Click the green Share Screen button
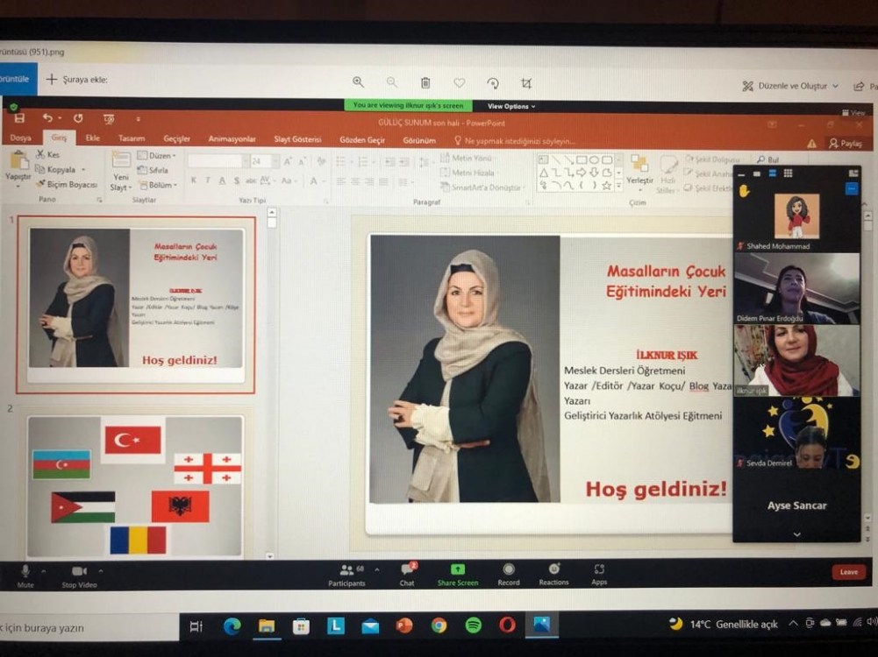This screenshot has width=878, height=657. [x=458, y=574]
